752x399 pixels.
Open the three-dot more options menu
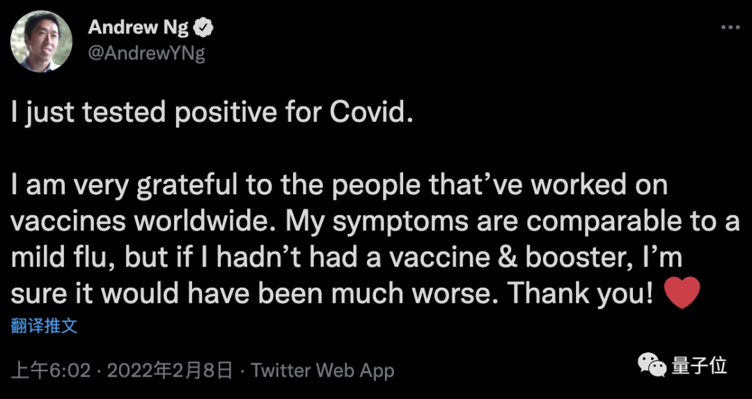coord(730,27)
